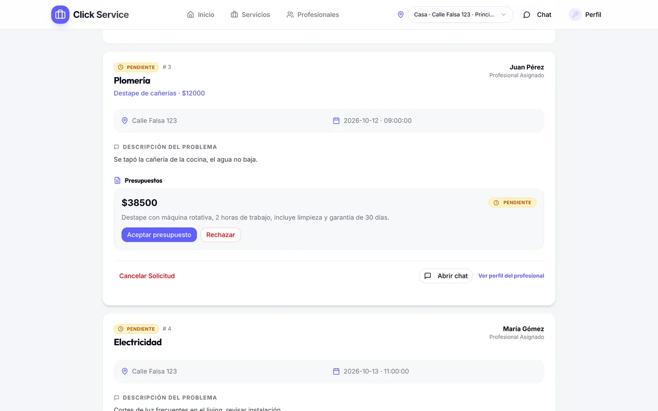Screen dimensions: 658x411
Task: Click the wrench avatar icon beside Perfil
Action: click(575, 15)
